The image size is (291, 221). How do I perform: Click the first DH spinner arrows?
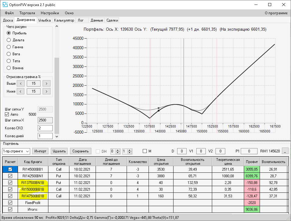(118, 151)
